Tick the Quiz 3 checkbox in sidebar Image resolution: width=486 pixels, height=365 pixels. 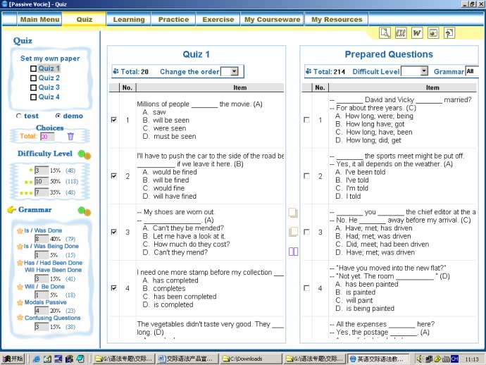click(33, 87)
